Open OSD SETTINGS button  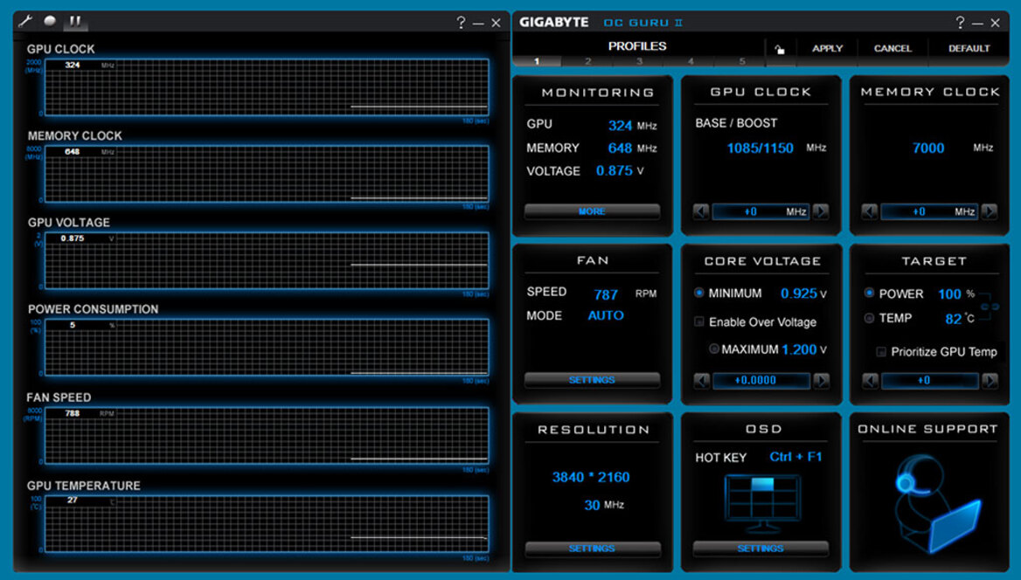pos(761,548)
